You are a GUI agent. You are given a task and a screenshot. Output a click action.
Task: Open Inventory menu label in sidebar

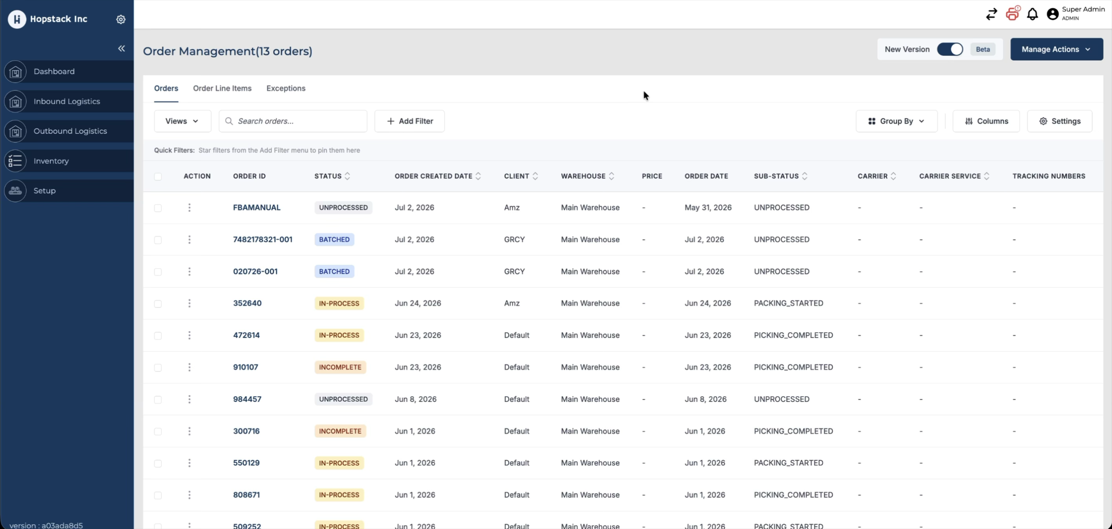[x=51, y=161]
